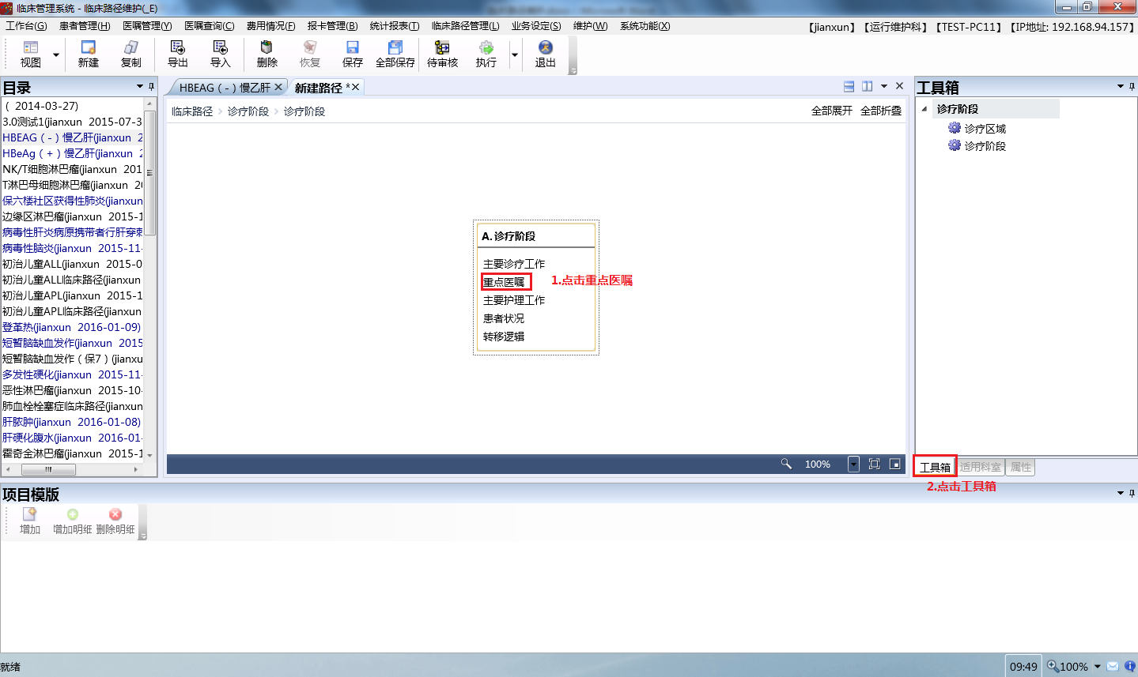Click 增加明细 in 项目模版 toolbar
The width and height of the screenshot is (1138, 677).
(73, 521)
